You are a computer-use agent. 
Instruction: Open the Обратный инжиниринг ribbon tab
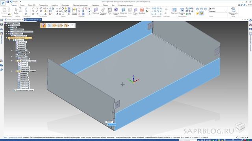pyautogui.click(x=80, y=5)
